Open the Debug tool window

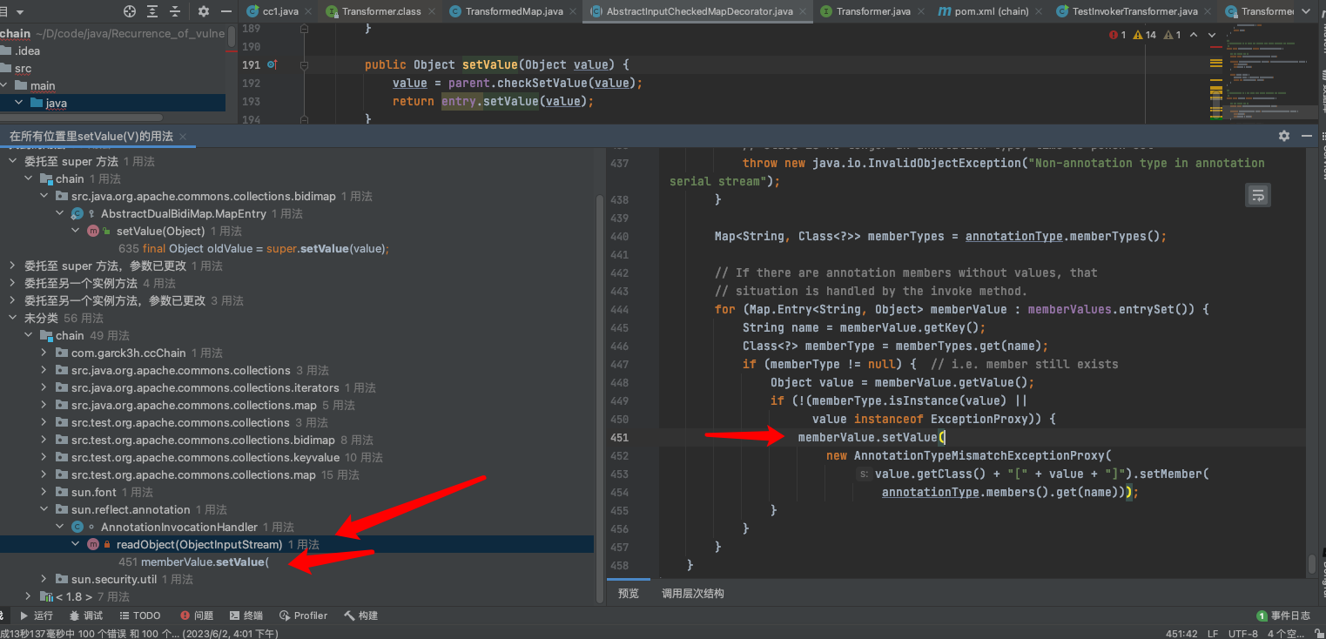click(85, 615)
